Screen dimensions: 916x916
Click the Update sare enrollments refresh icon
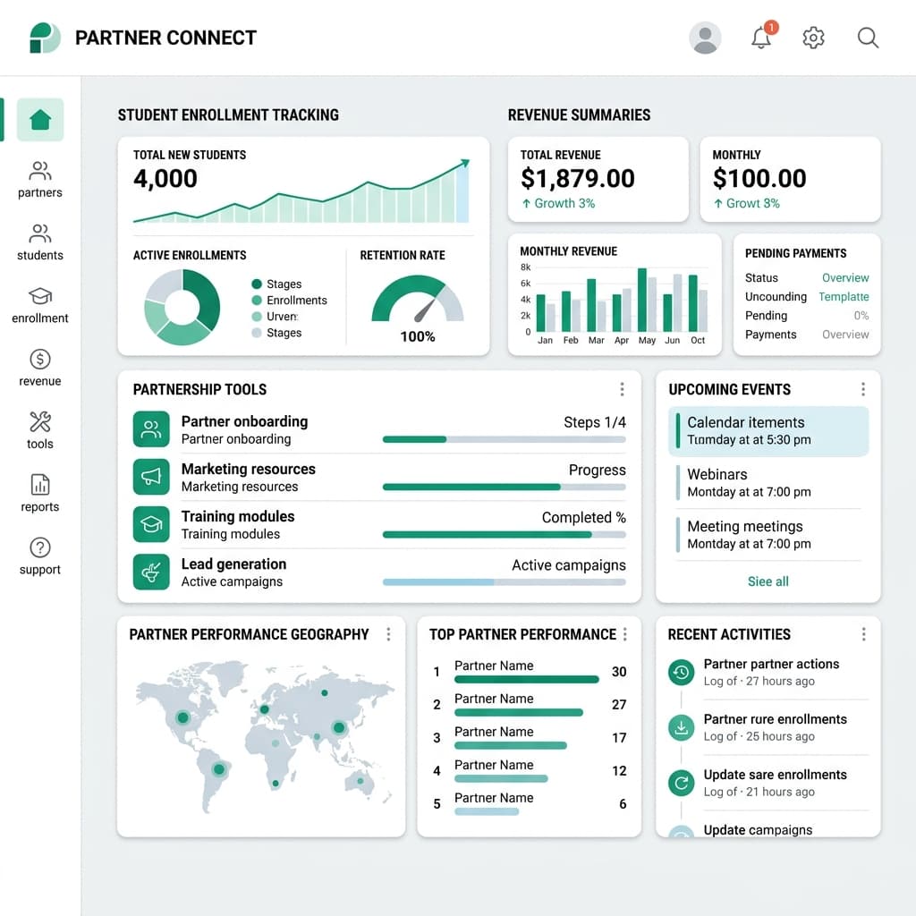pos(681,783)
